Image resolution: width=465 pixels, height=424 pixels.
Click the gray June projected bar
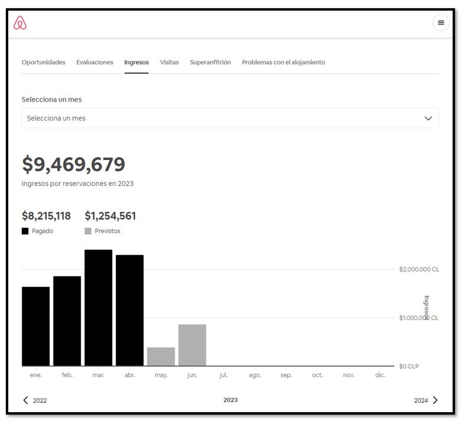[x=192, y=345]
